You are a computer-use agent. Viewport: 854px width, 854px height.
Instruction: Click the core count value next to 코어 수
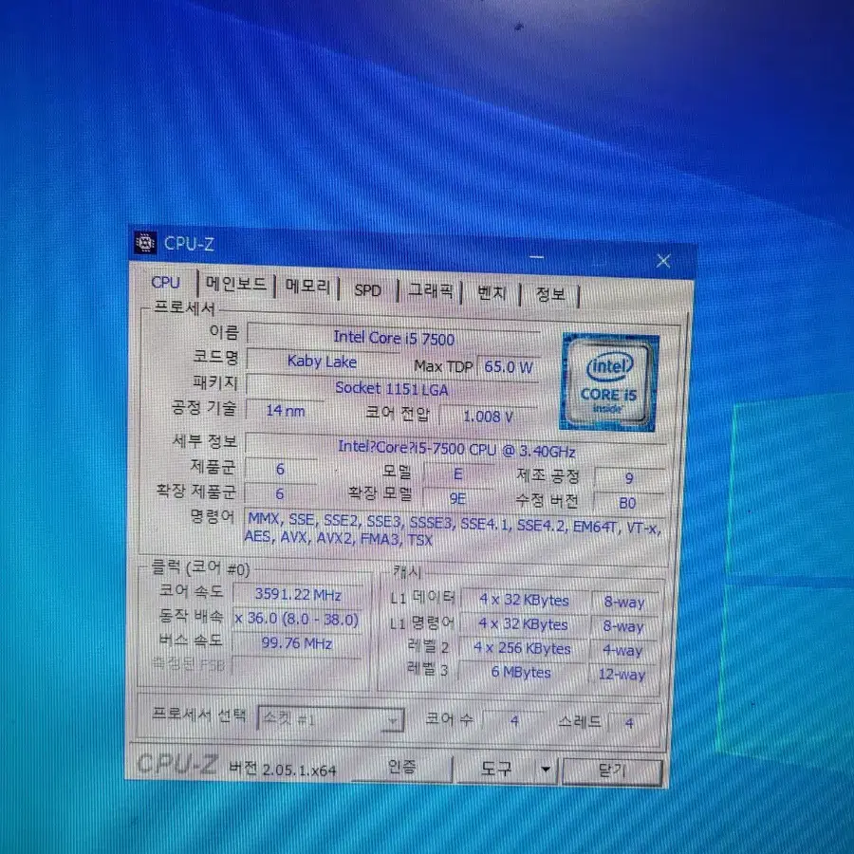point(514,722)
